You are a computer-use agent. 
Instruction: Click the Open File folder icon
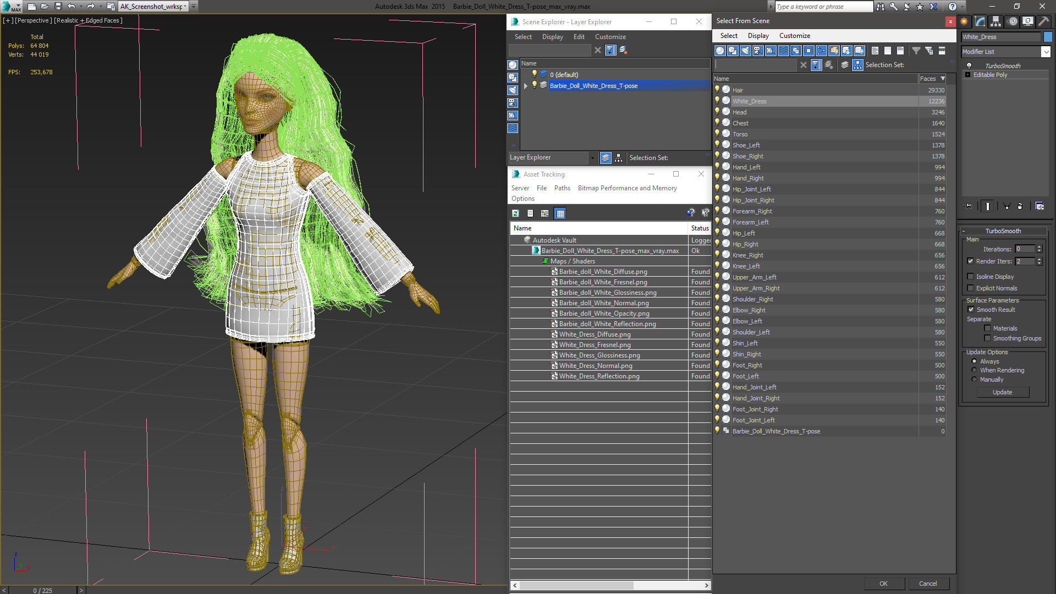45,7
